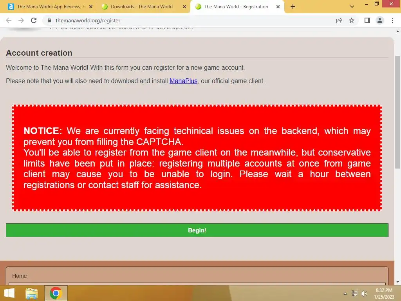
Task: Select The Mana World - Registration tab
Action: click(236, 7)
